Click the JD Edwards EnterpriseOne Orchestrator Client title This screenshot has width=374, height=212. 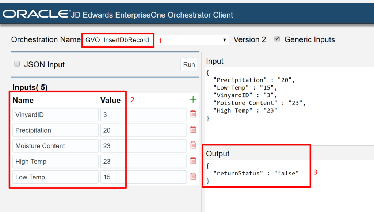click(x=152, y=15)
